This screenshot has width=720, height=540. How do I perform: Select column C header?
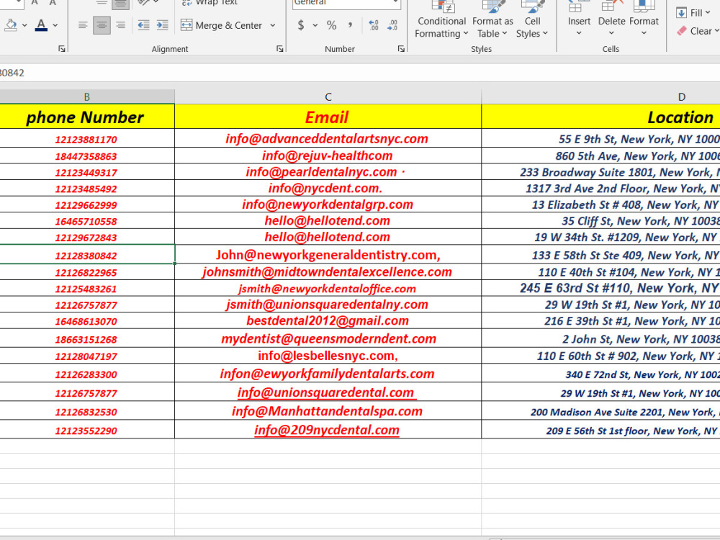click(328, 97)
